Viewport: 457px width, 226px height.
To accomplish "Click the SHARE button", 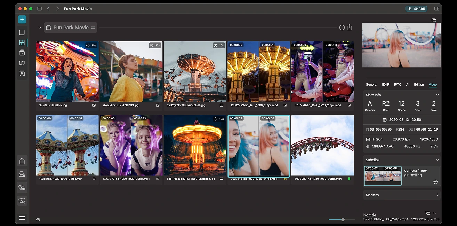I will click(416, 9).
